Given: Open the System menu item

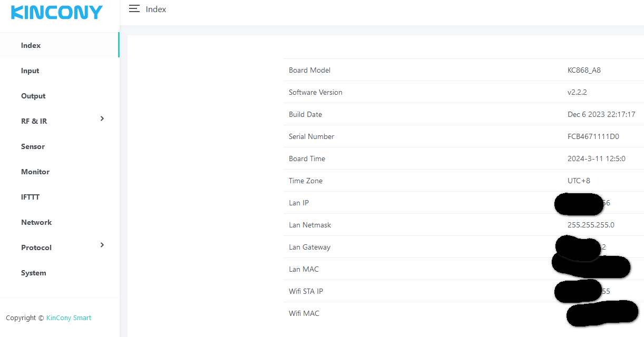Looking at the screenshot, I should [34, 273].
